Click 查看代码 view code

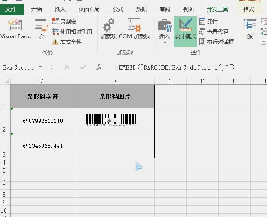213,32
